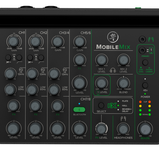Click the HEADPHONES volume knob
This screenshot has height=159, width=159.
tap(123, 129)
